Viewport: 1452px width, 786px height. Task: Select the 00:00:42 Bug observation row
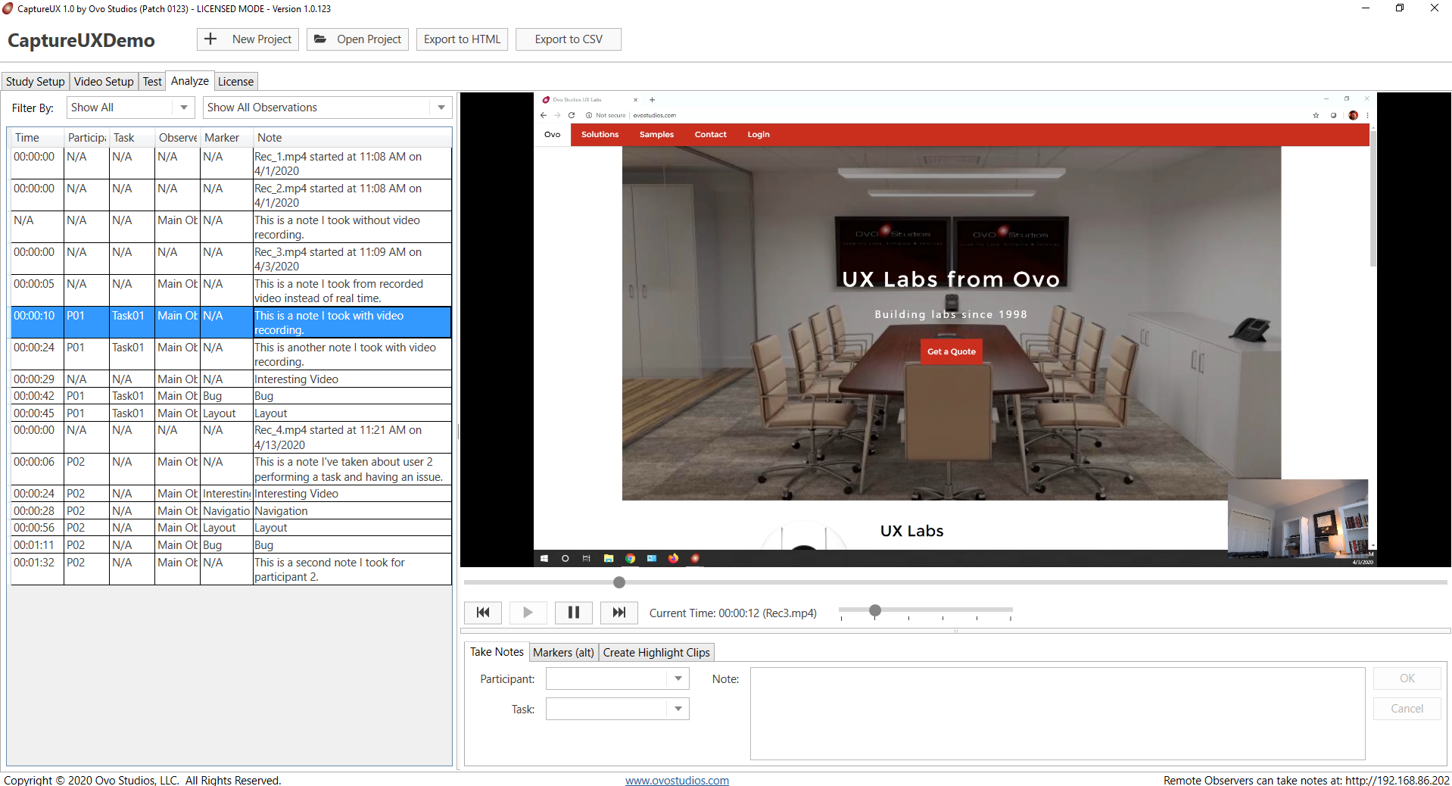(230, 396)
